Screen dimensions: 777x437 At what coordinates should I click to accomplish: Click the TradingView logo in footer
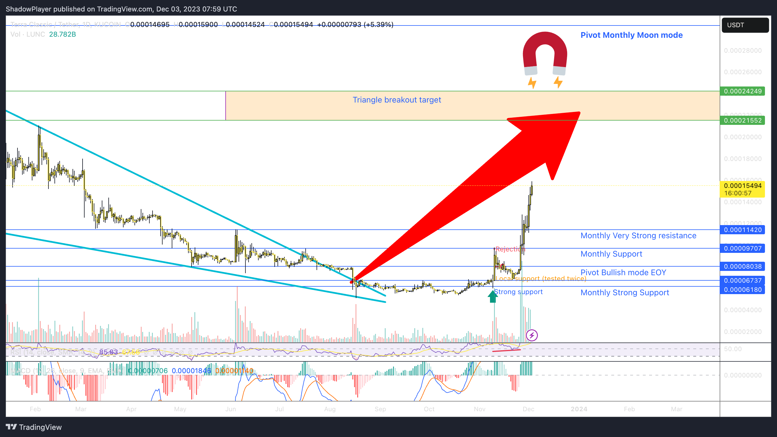pyautogui.click(x=34, y=427)
